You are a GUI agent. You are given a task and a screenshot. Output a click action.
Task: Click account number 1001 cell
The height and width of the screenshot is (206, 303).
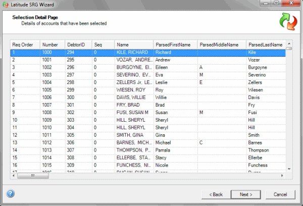point(53,60)
